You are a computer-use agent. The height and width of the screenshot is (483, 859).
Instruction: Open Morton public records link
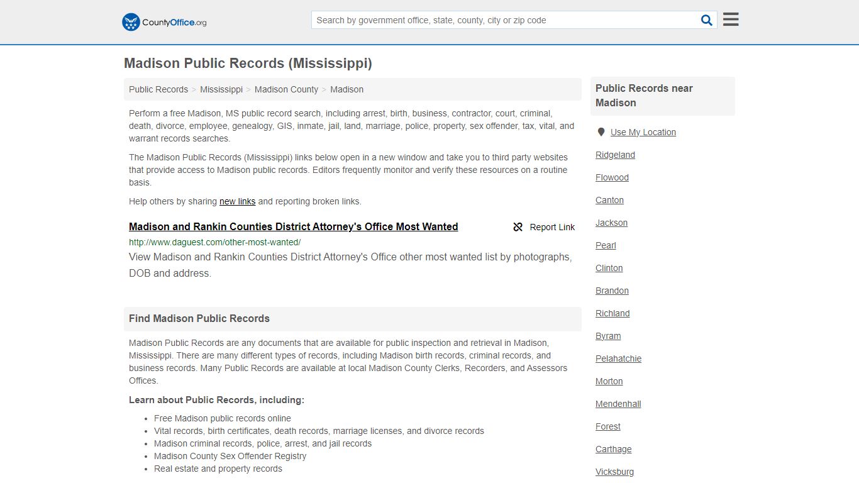pyautogui.click(x=609, y=381)
